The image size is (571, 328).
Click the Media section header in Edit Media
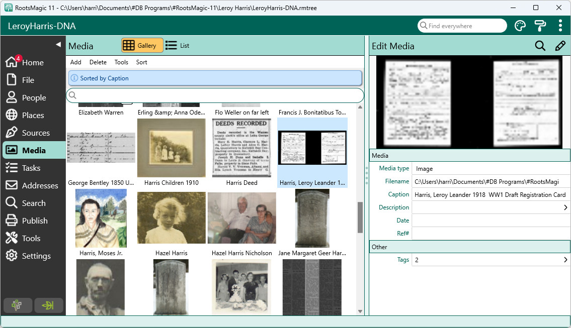[x=470, y=155]
